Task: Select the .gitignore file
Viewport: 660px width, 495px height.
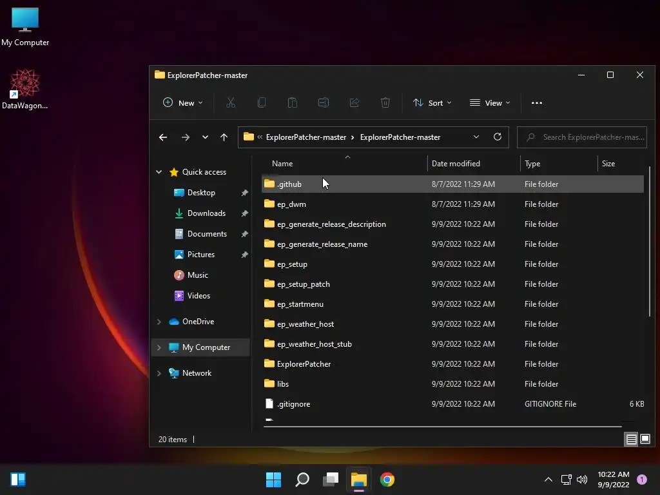Action: [452, 404]
